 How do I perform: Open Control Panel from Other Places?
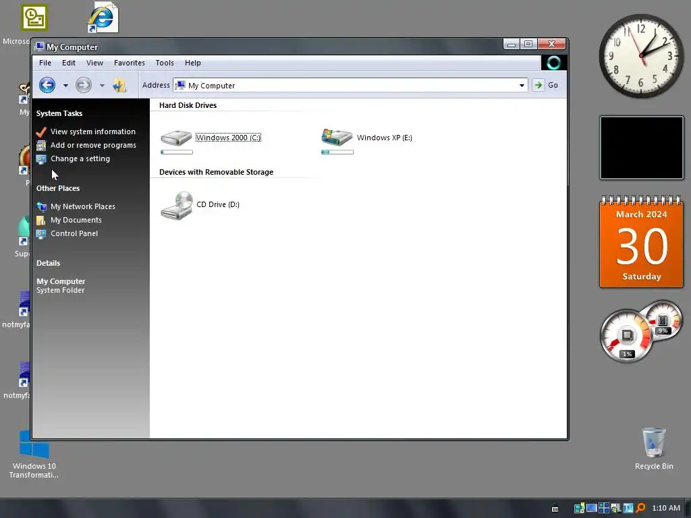point(74,233)
